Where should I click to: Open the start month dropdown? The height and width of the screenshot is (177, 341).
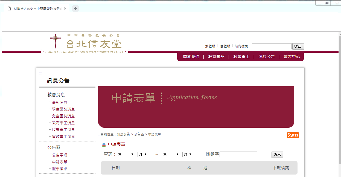pos(143,155)
